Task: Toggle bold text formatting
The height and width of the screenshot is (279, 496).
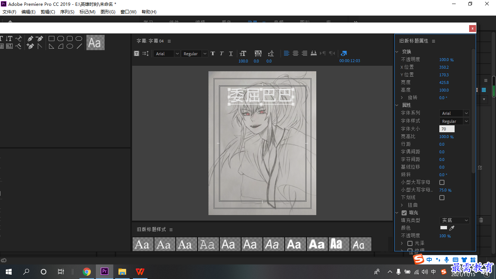Action: [x=213, y=53]
